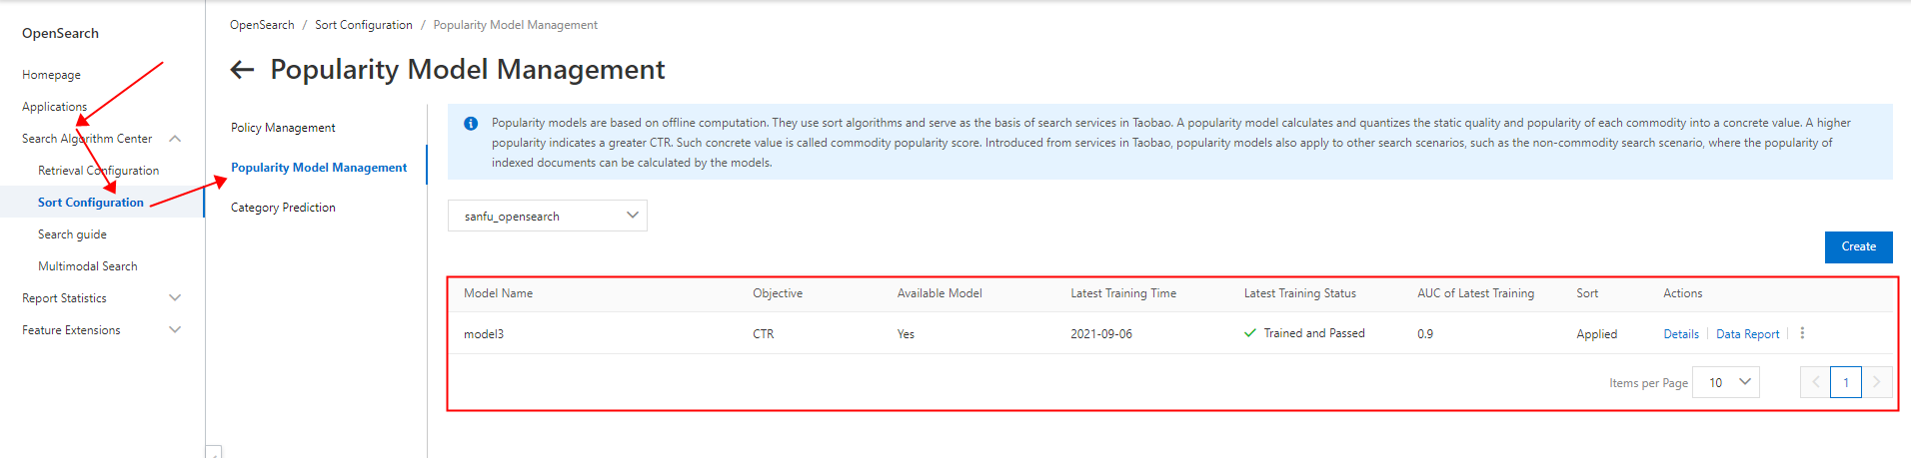Click the blue info icon in the description banner
Screen dimensions: 1911x458
click(x=471, y=124)
